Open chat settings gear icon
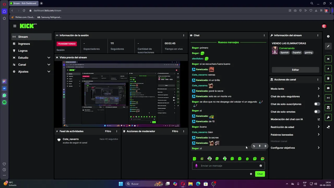The height and width of the screenshot is (188, 334). [251, 174]
